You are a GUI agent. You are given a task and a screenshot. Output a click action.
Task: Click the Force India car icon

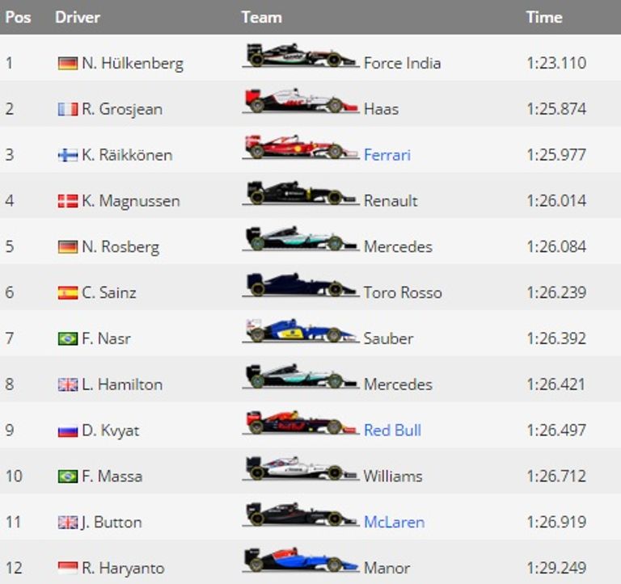[300, 57]
